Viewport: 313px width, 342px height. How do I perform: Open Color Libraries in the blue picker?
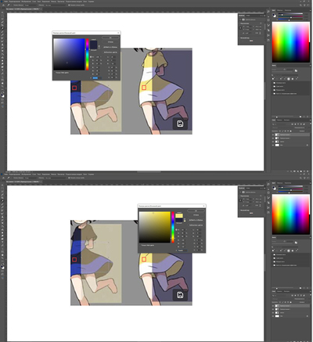coord(110,52)
